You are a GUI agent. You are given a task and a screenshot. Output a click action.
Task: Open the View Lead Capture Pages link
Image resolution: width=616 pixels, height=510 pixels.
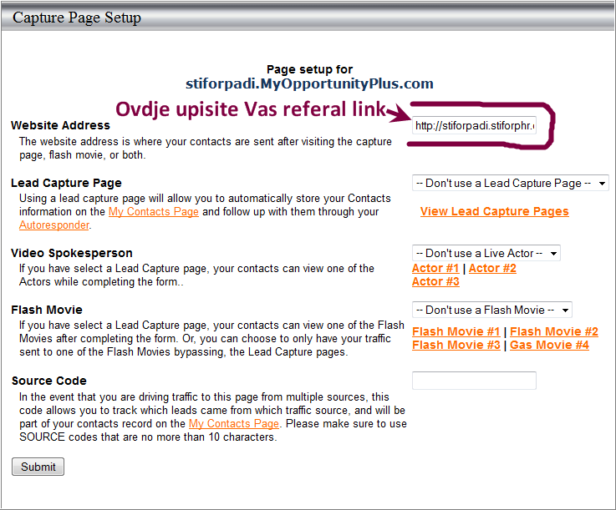[494, 211]
